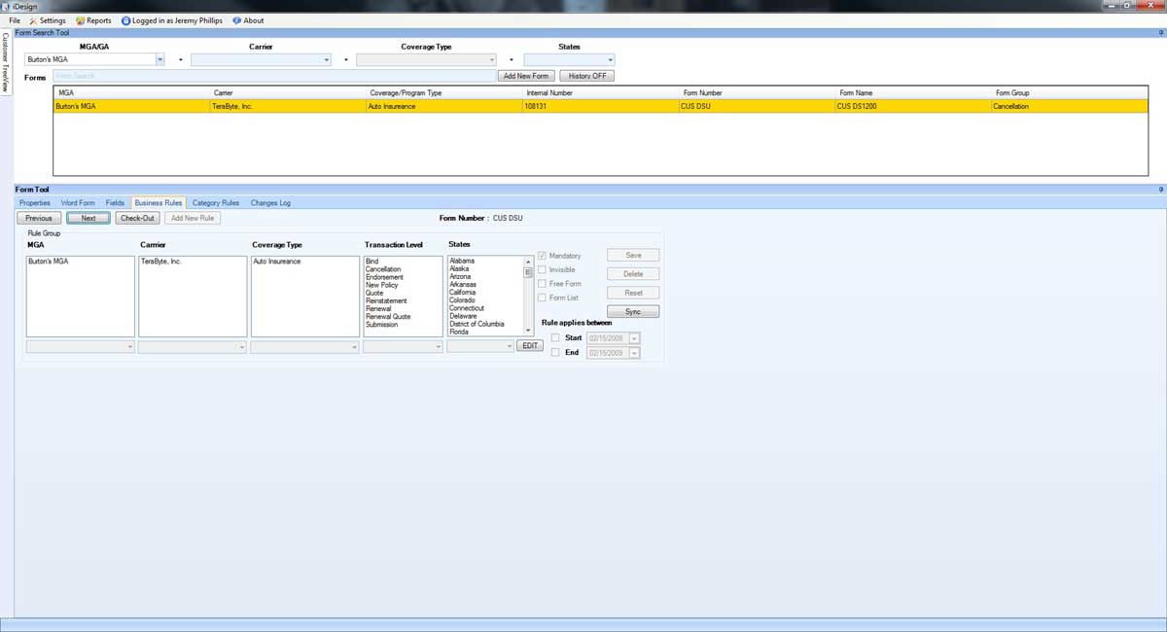Image resolution: width=1167 pixels, height=632 pixels.
Task: Click the Next button
Action: pyautogui.click(x=88, y=218)
